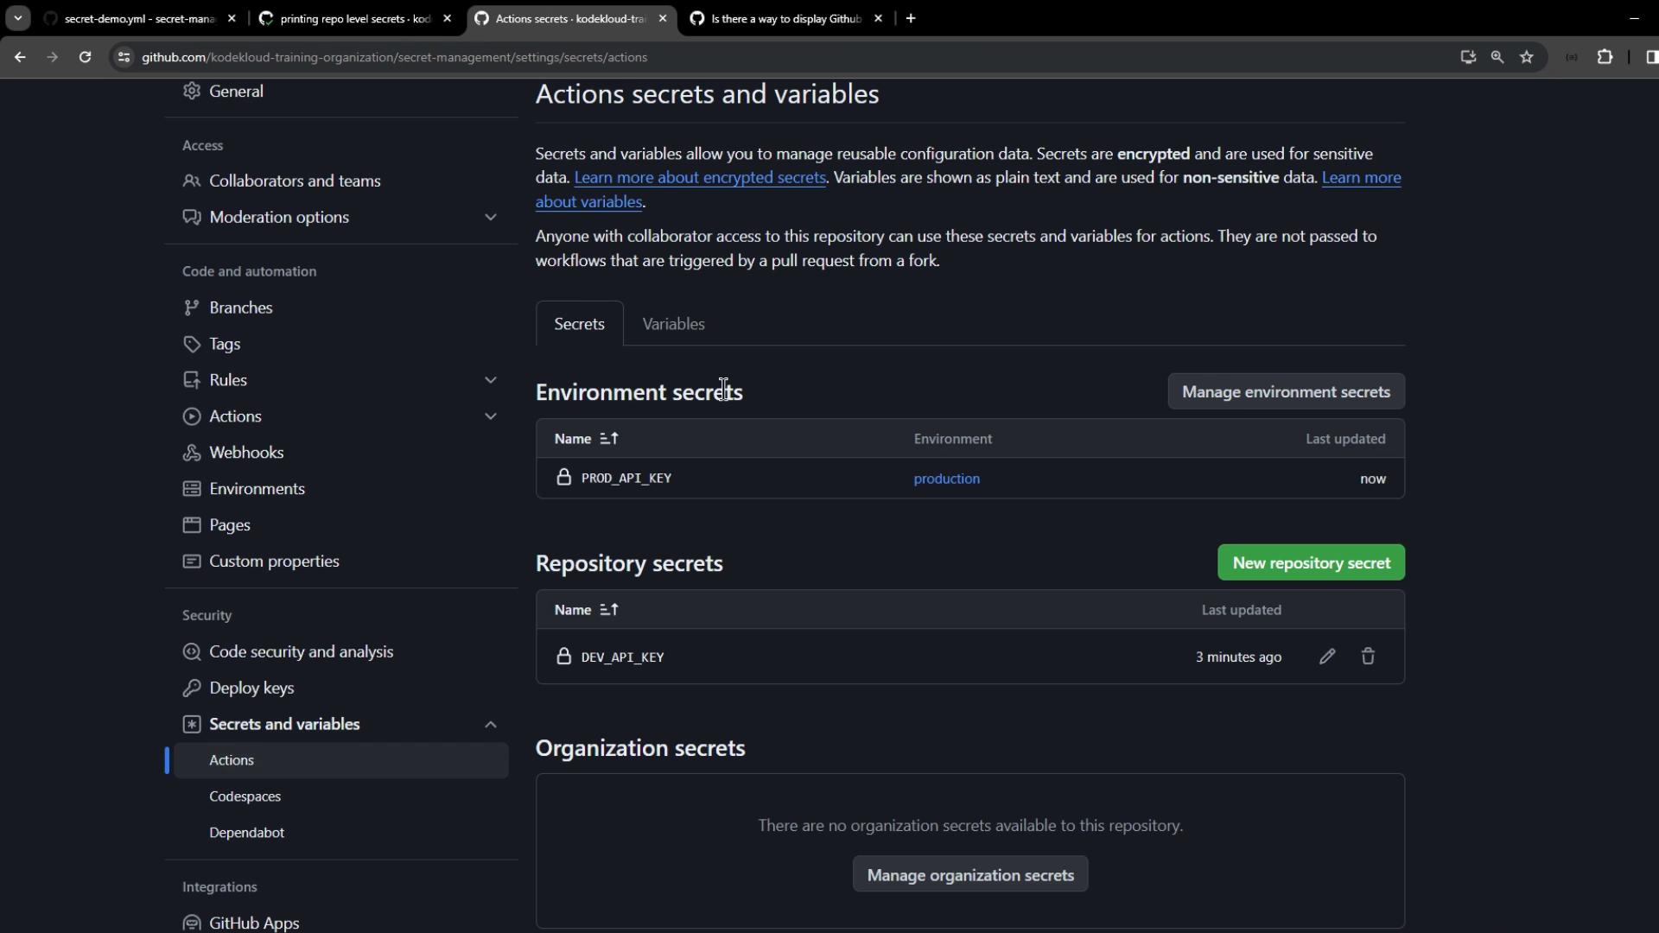Screen dimensions: 1659x933
Task: Click sort icon beside Environment secrets Name
Action: [x=609, y=439]
